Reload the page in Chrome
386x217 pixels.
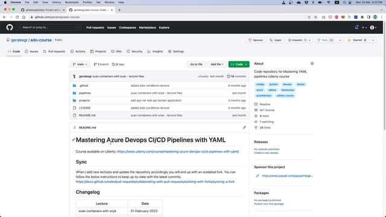tap(17, 17)
